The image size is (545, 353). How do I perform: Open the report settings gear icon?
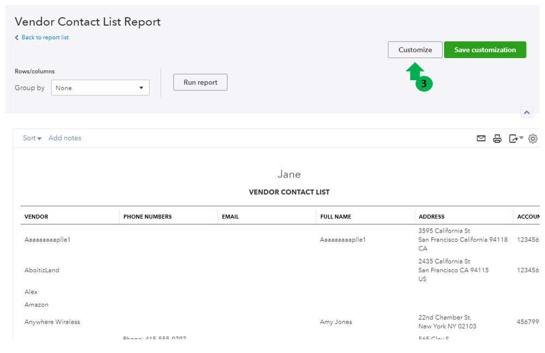point(533,139)
